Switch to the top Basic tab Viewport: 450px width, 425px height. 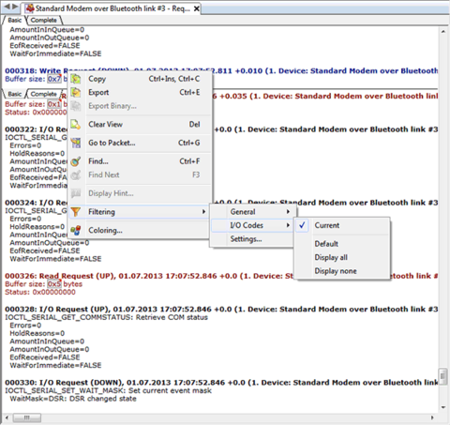pos(14,20)
